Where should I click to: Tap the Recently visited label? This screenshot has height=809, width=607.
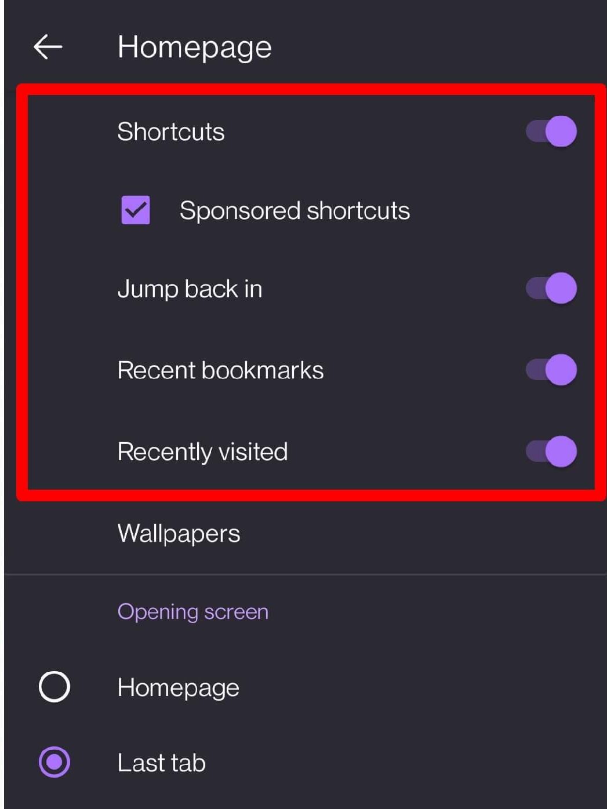pos(202,452)
